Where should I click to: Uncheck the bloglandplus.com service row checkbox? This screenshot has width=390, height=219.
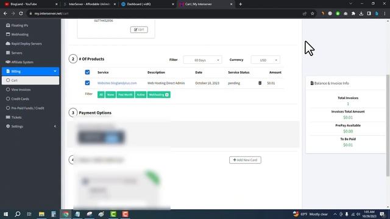(87, 83)
